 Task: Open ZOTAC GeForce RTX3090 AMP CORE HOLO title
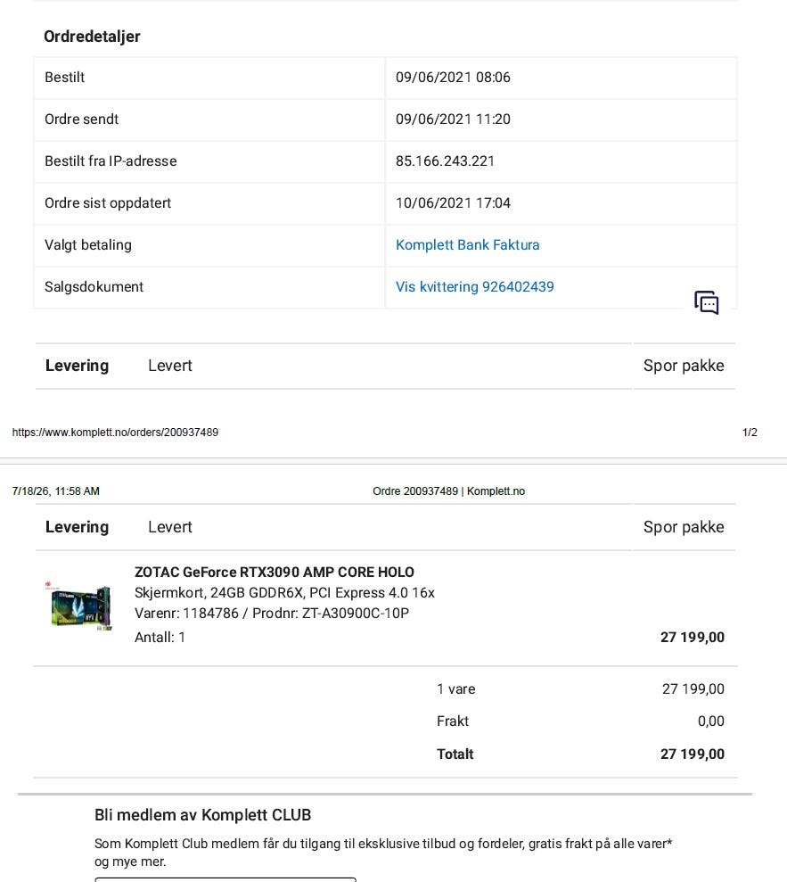pos(275,572)
